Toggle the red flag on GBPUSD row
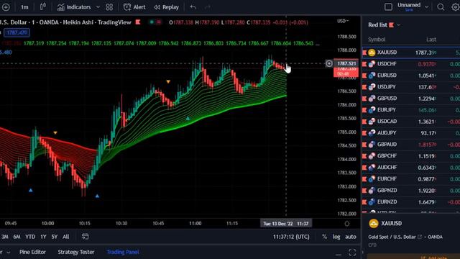This screenshot has width=460, height=259. (x=364, y=99)
